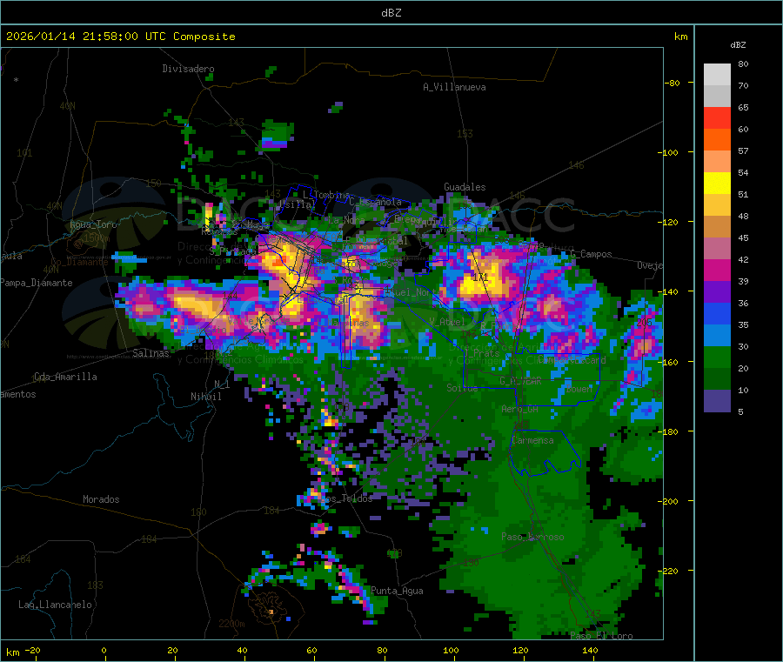Screen dimensions: 783x662
Task: Click the Morados place label
Action: [x=101, y=499]
